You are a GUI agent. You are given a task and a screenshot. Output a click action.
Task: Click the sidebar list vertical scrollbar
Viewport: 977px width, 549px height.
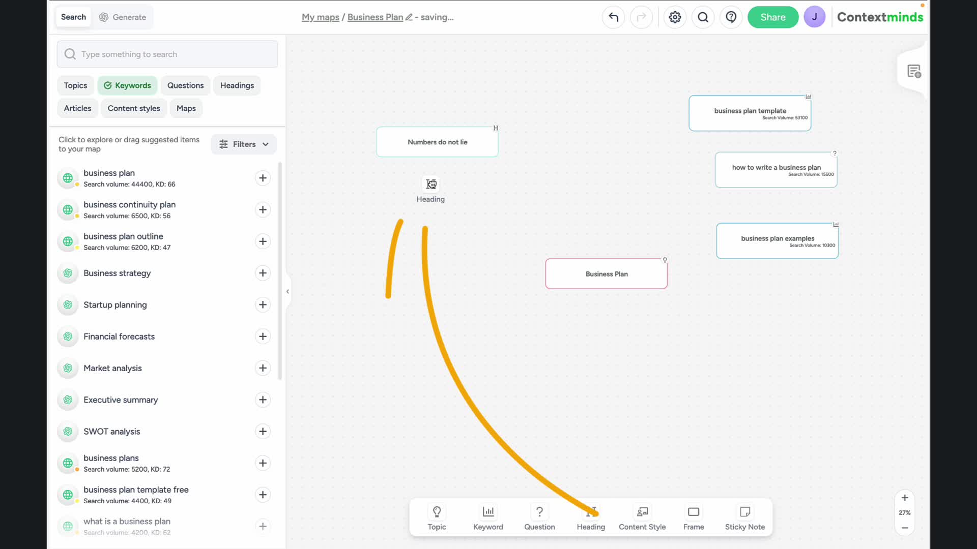pyautogui.click(x=280, y=271)
